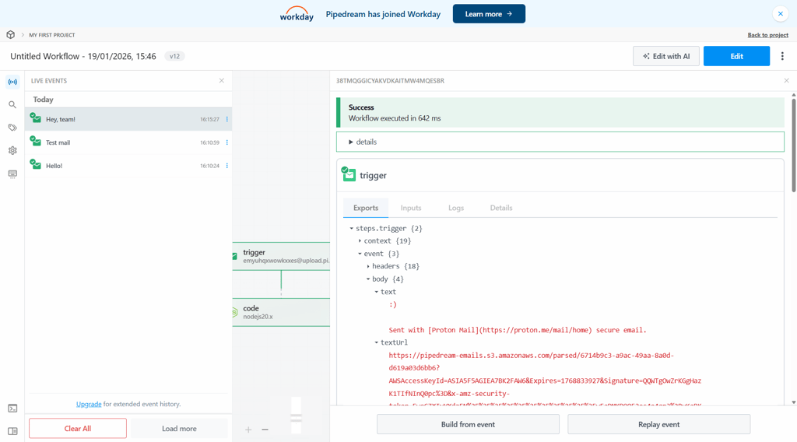Click Replay event button

point(658,424)
